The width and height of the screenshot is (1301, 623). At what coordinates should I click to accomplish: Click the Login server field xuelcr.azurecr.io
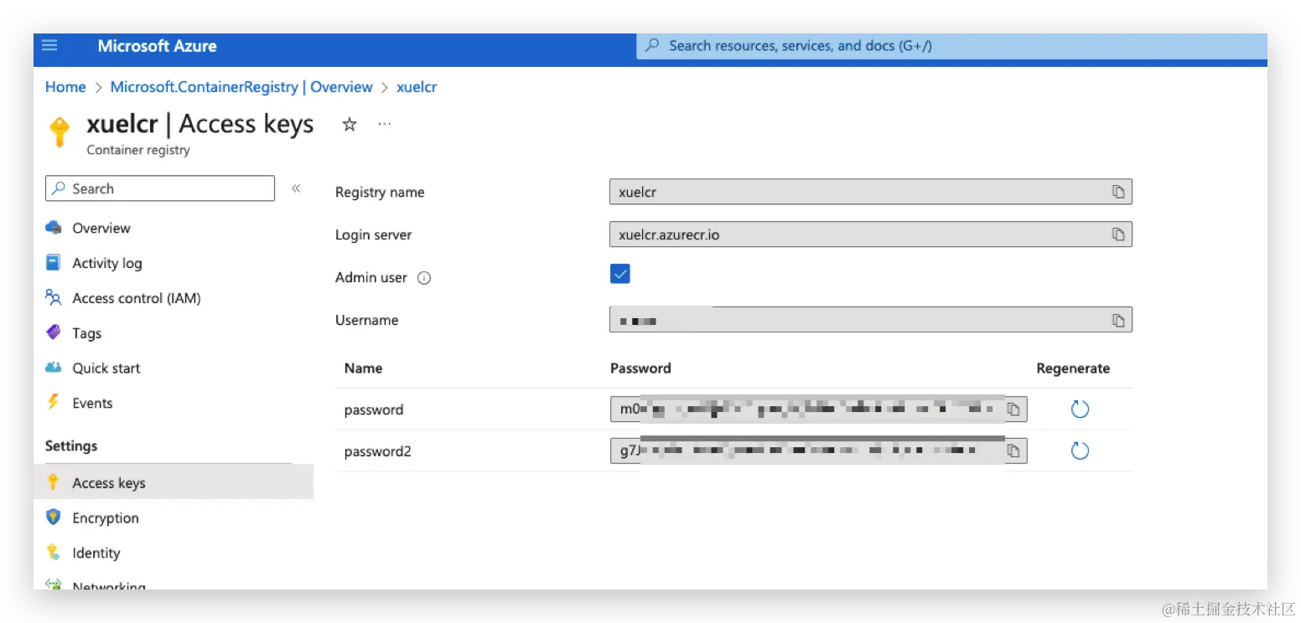pos(870,234)
